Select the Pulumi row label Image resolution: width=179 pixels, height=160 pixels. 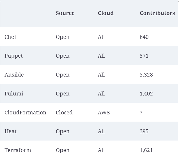14,94
